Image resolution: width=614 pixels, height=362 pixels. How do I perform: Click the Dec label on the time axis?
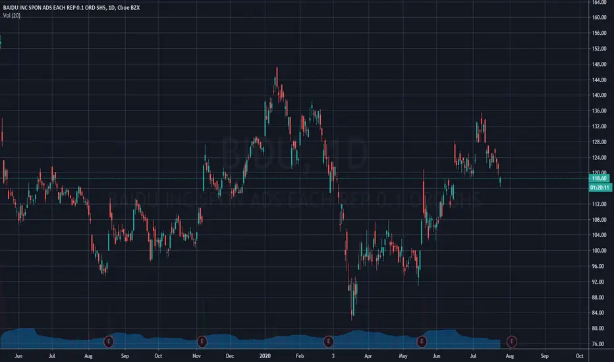pyautogui.click(x=230, y=356)
